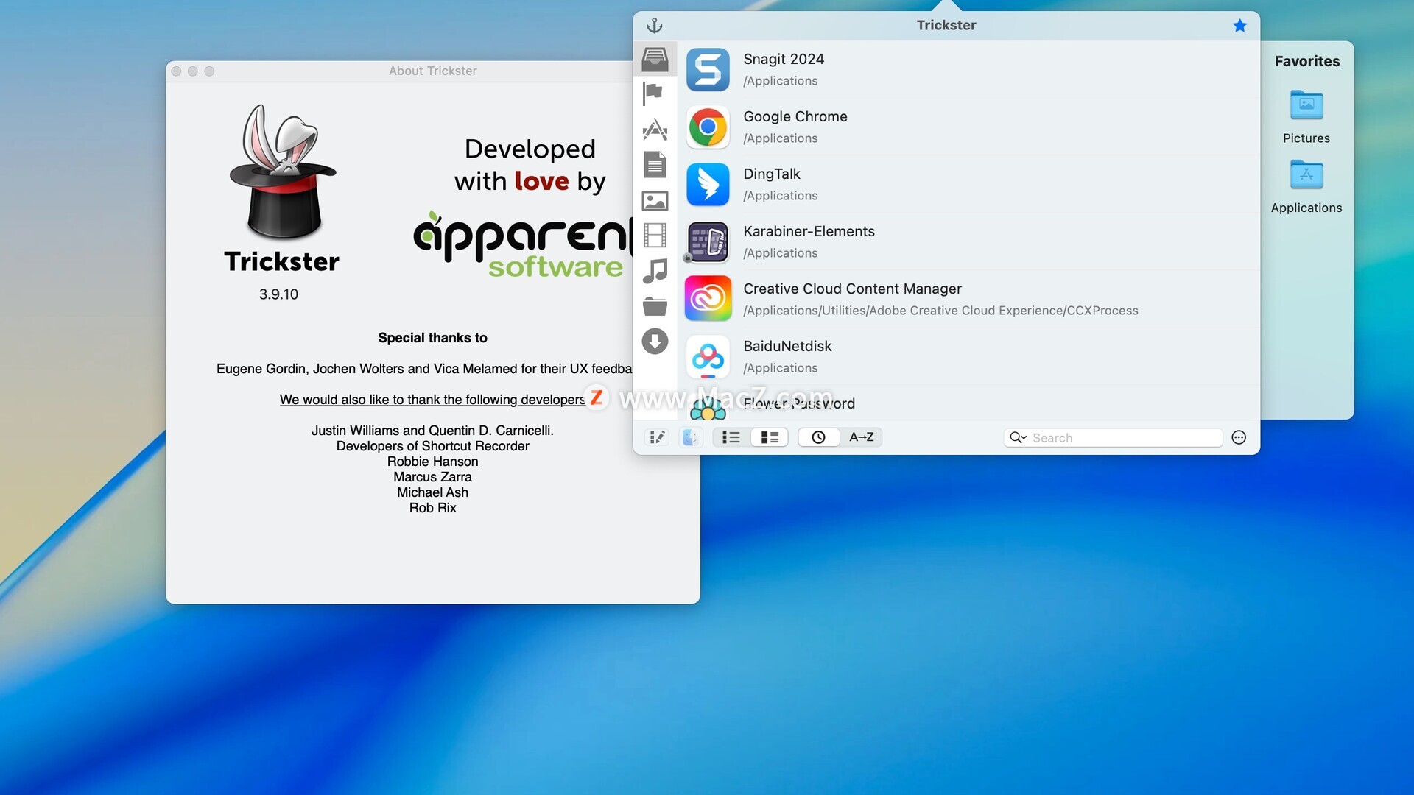Open Snagit 2024 app icon
The image size is (1414, 795).
708,69
